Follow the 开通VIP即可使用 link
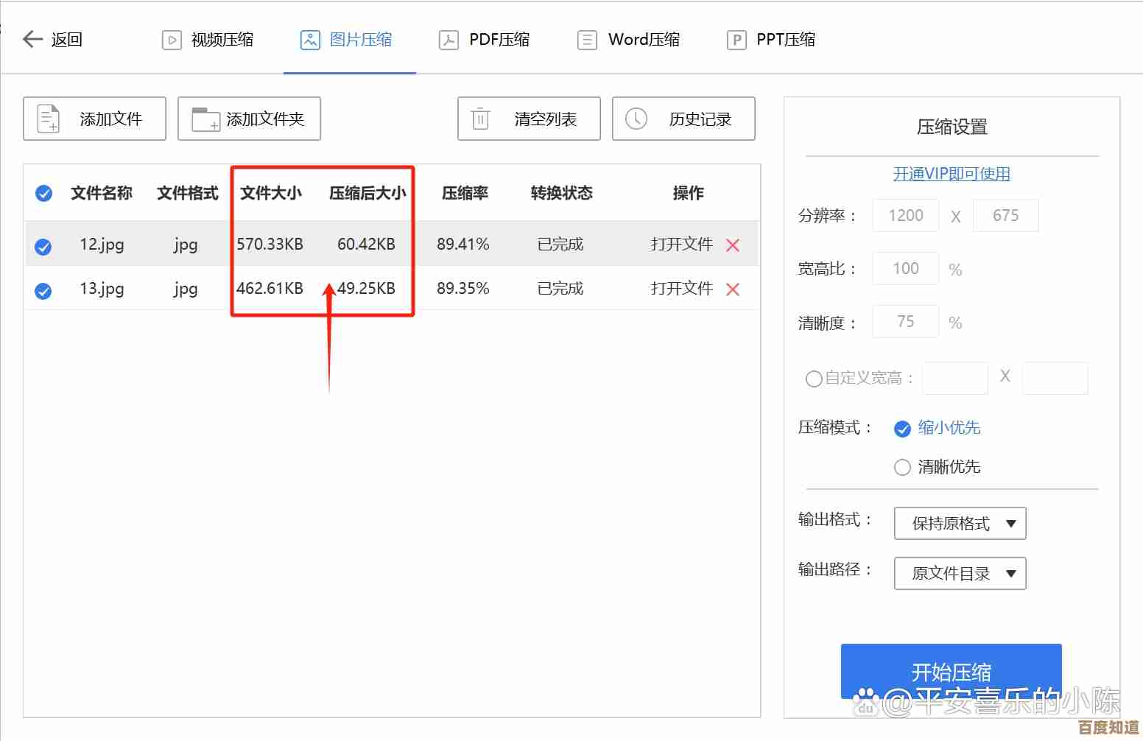1143x741 pixels. point(952,174)
